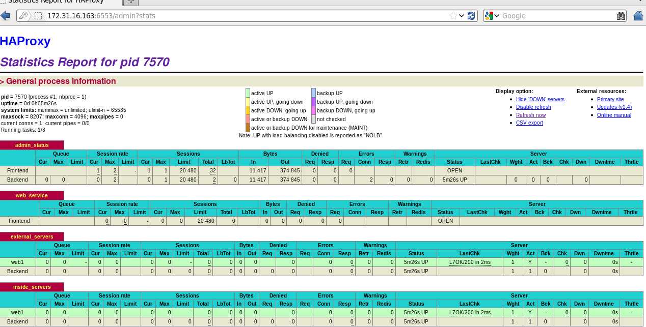Viewport: 646px width, 327px height.
Task: Click inside_servers Backend row label
Action: (x=18, y=321)
